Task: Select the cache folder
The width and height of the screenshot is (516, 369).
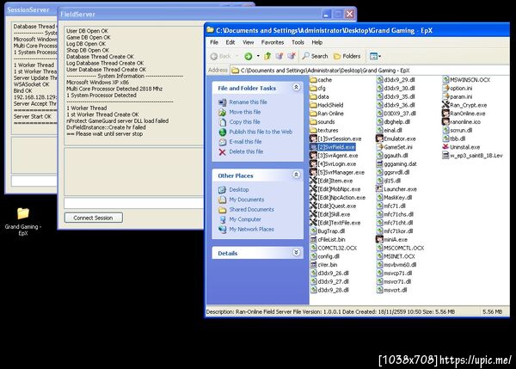Action: coord(321,80)
